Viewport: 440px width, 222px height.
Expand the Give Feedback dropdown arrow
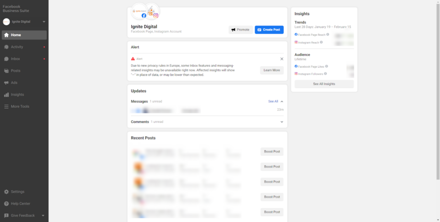pos(43,216)
